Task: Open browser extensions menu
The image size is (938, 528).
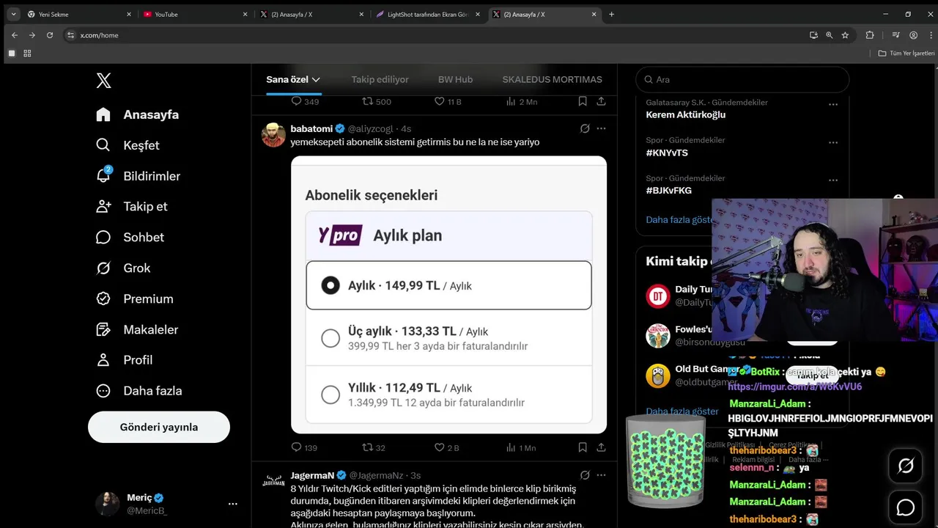Action: [x=870, y=35]
